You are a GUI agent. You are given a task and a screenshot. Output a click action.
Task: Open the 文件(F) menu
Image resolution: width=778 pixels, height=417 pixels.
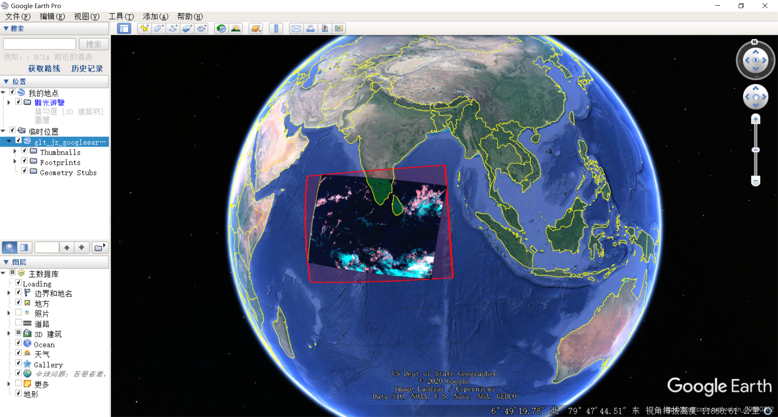point(18,17)
